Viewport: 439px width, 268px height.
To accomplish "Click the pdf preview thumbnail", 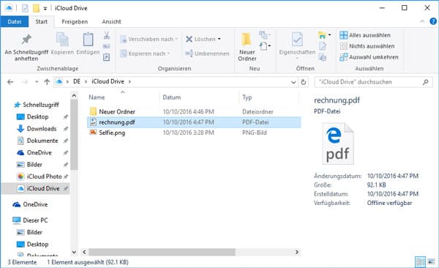I will [x=338, y=144].
